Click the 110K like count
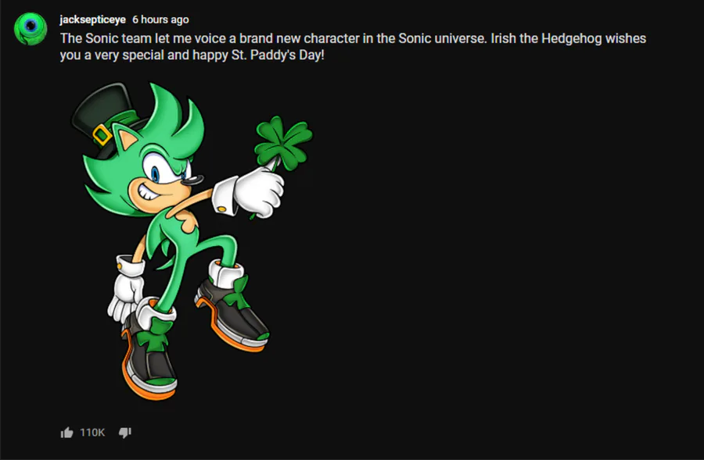The image size is (704, 460). [x=92, y=432]
